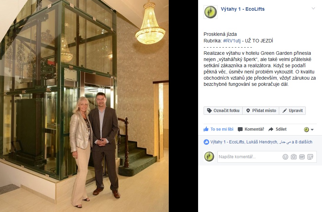Open the emoji smiley picker
Screen dimensions: 322x212
coord(285,157)
